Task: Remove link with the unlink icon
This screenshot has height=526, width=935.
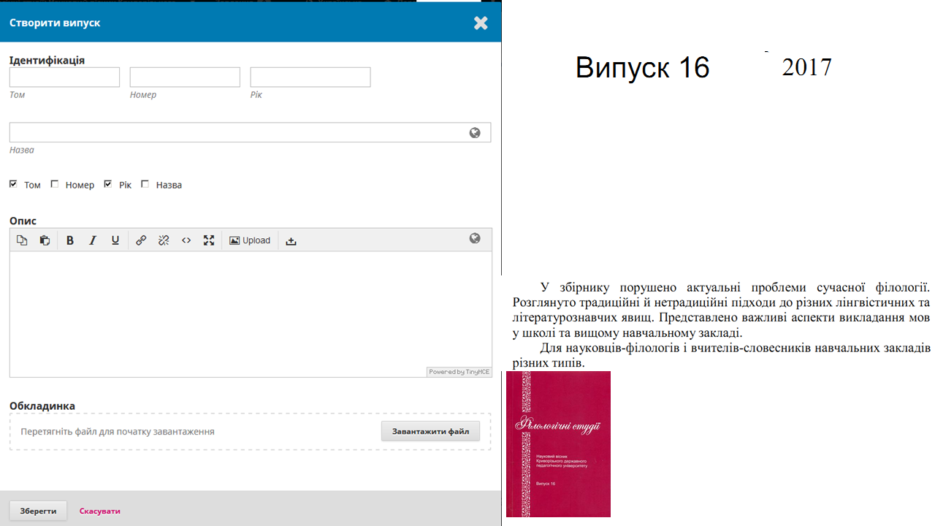Action: 164,240
